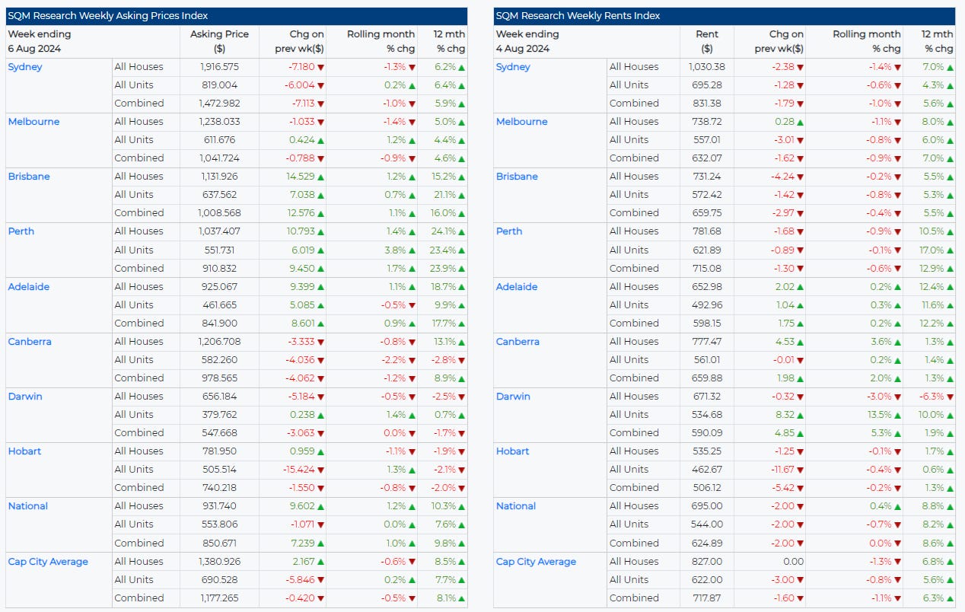Open the Brisbane link in Rents Index table
This screenshot has height=612, width=965.
coord(518,177)
